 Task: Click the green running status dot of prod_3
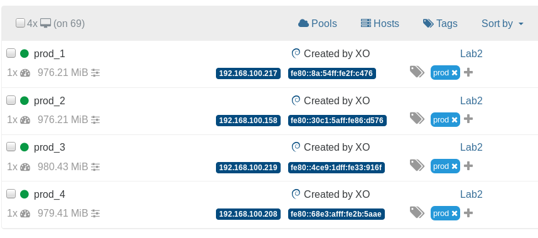24,148
